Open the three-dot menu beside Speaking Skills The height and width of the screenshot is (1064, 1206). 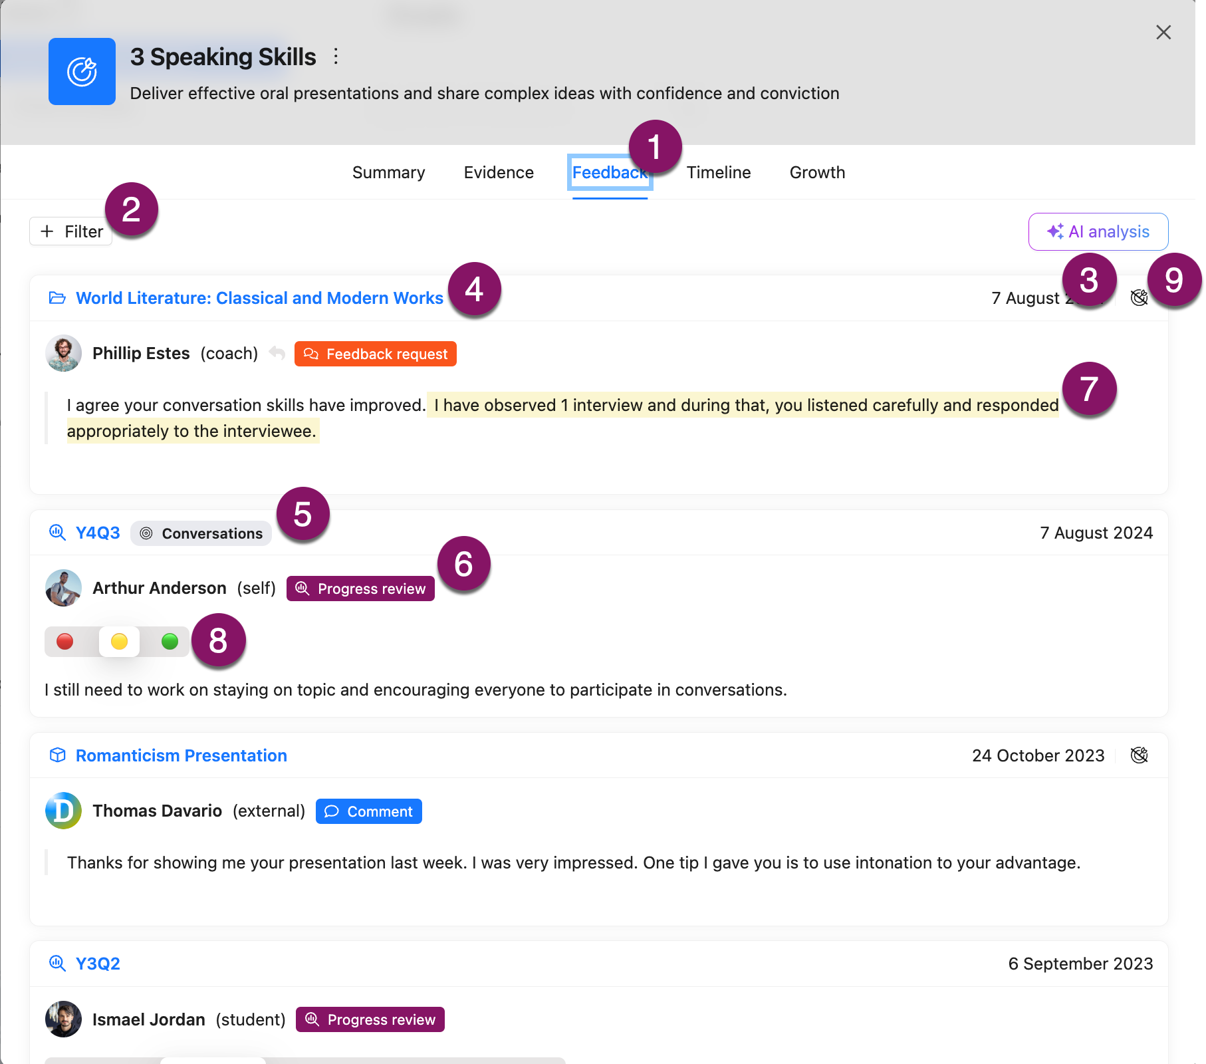tap(336, 57)
